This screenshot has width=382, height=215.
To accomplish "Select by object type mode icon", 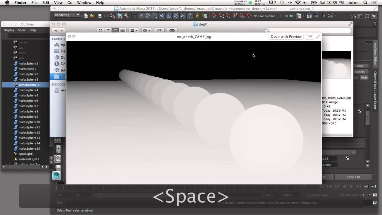I will [120, 16].
